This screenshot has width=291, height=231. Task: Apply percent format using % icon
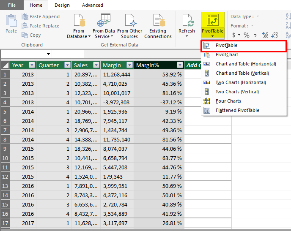246,35
